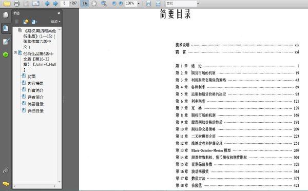
Task: Select the text Select tool
Action: 85,4
